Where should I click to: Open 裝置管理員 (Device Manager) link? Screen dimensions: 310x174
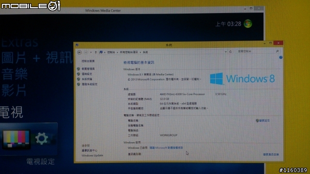[x=88, y=69]
